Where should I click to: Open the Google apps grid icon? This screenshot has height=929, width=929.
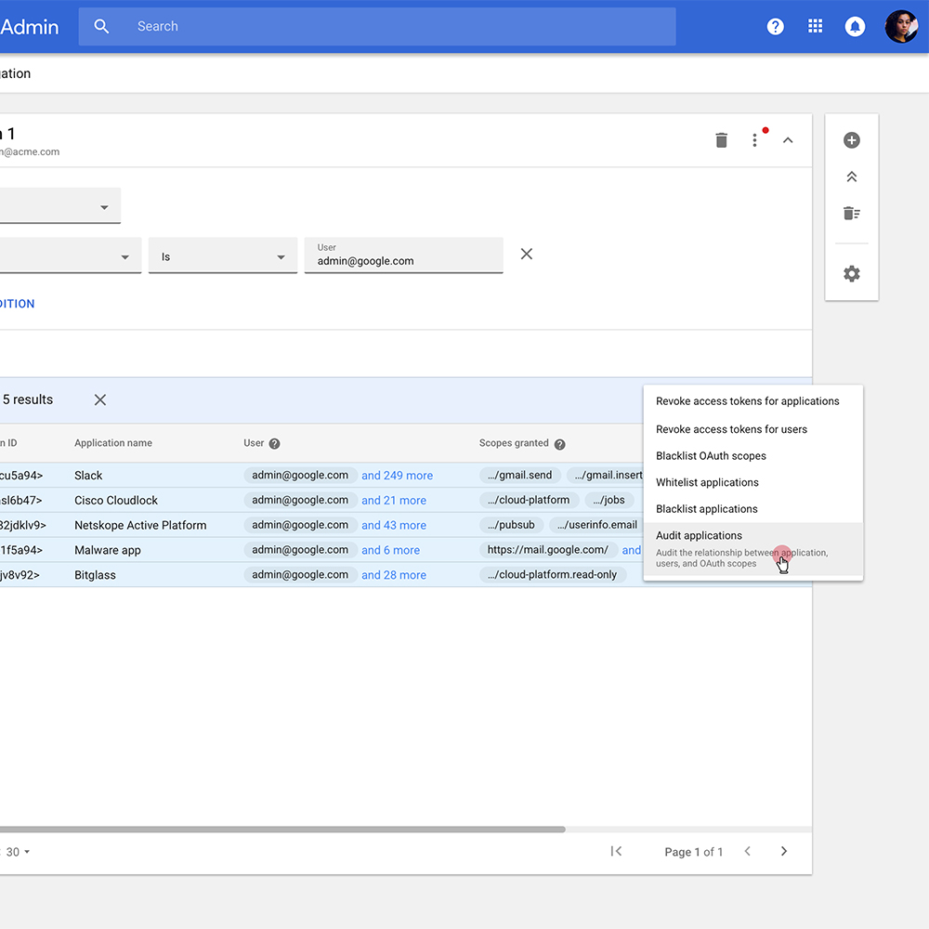[x=815, y=26]
